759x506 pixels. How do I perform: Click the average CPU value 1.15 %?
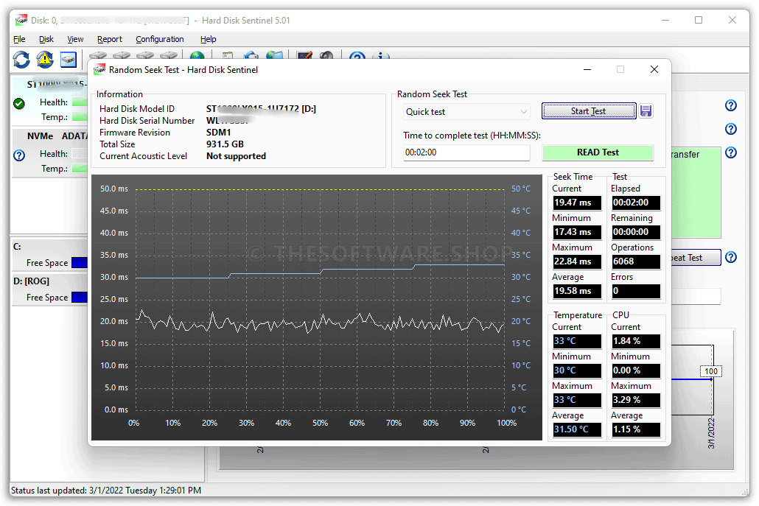635,429
